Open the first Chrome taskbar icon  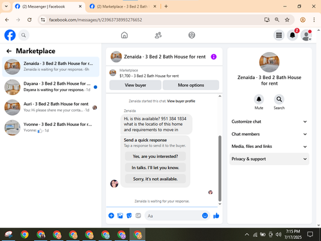24,235
